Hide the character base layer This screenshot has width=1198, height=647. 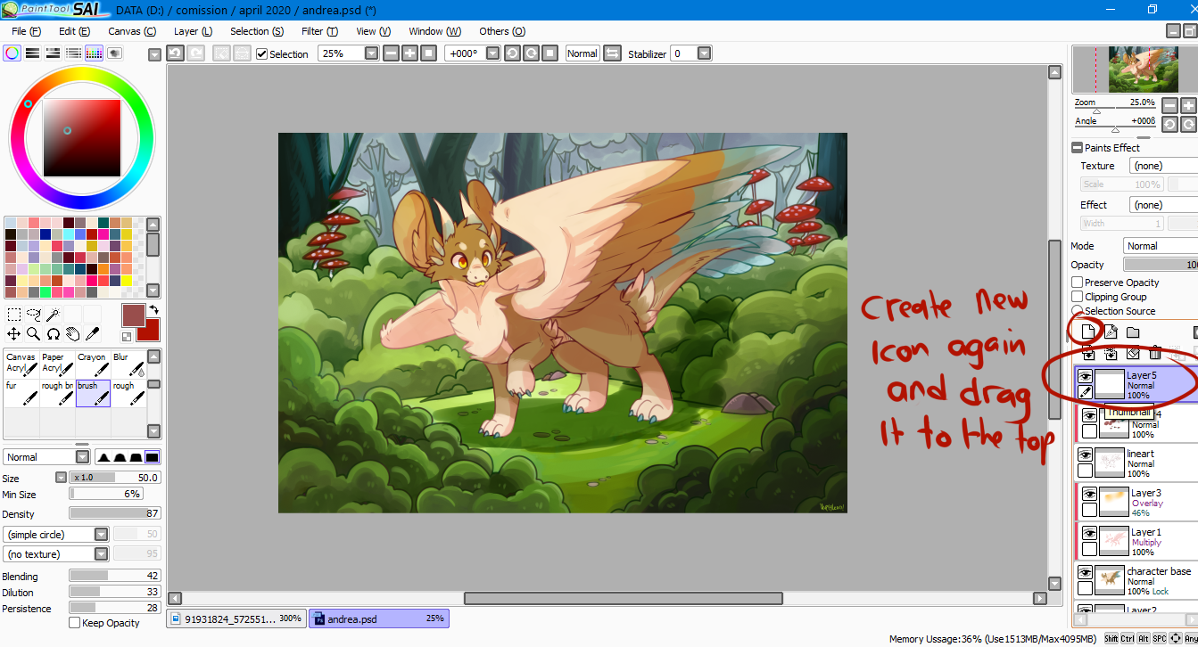[x=1086, y=572]
